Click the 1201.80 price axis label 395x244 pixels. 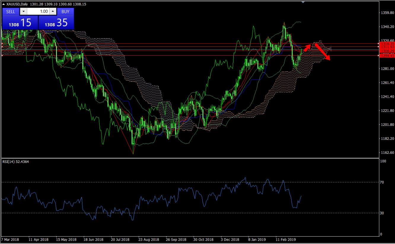point(387,125)
